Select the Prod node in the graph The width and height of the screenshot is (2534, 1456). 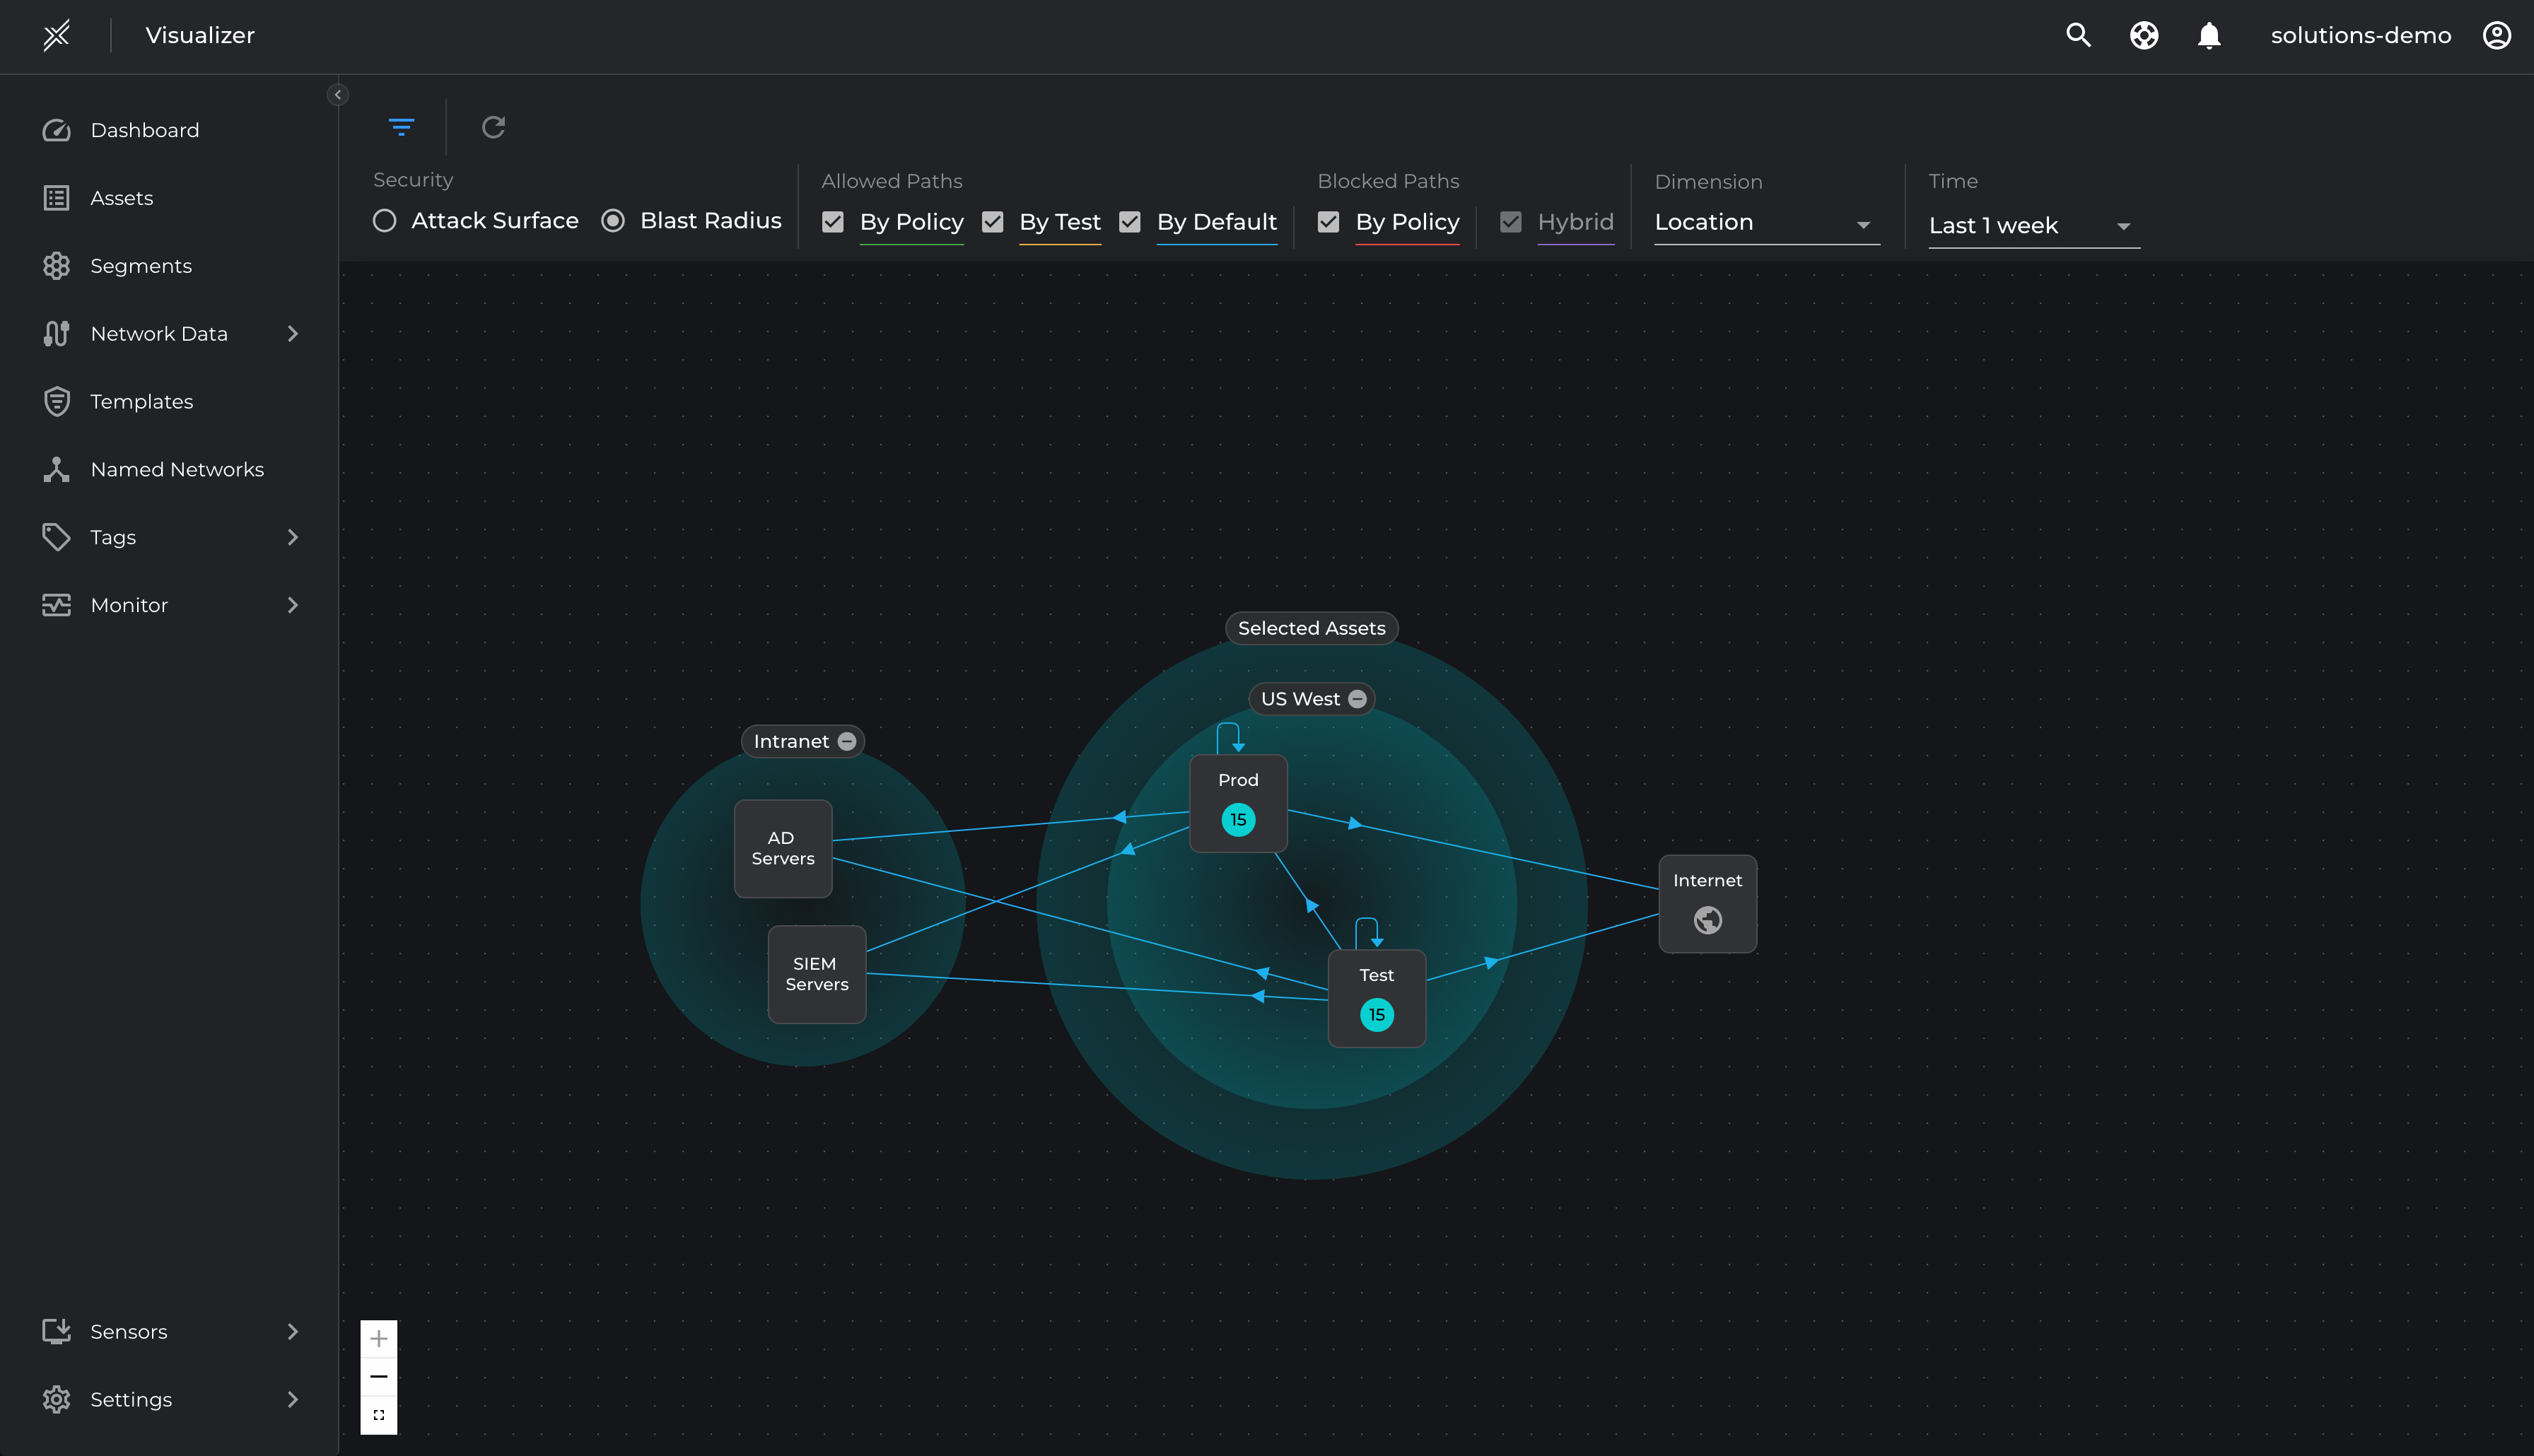1238,803
